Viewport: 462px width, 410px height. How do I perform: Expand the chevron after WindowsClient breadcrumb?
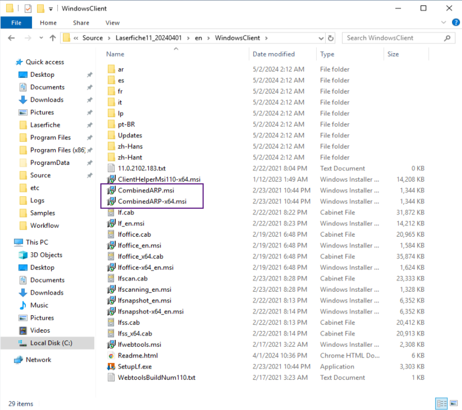(x=266, y=38)
